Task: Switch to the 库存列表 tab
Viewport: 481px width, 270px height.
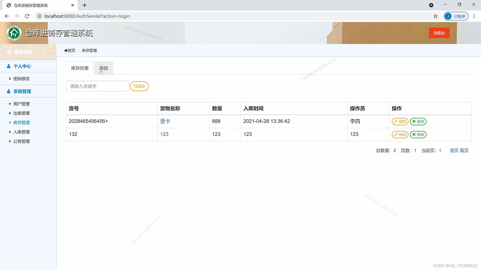Action: point(80,68)
